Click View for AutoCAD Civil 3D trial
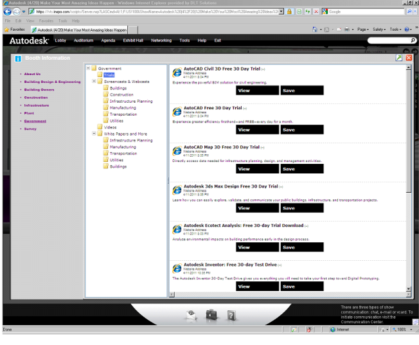Viewport: 419px width, 345px height. (257, 91)
